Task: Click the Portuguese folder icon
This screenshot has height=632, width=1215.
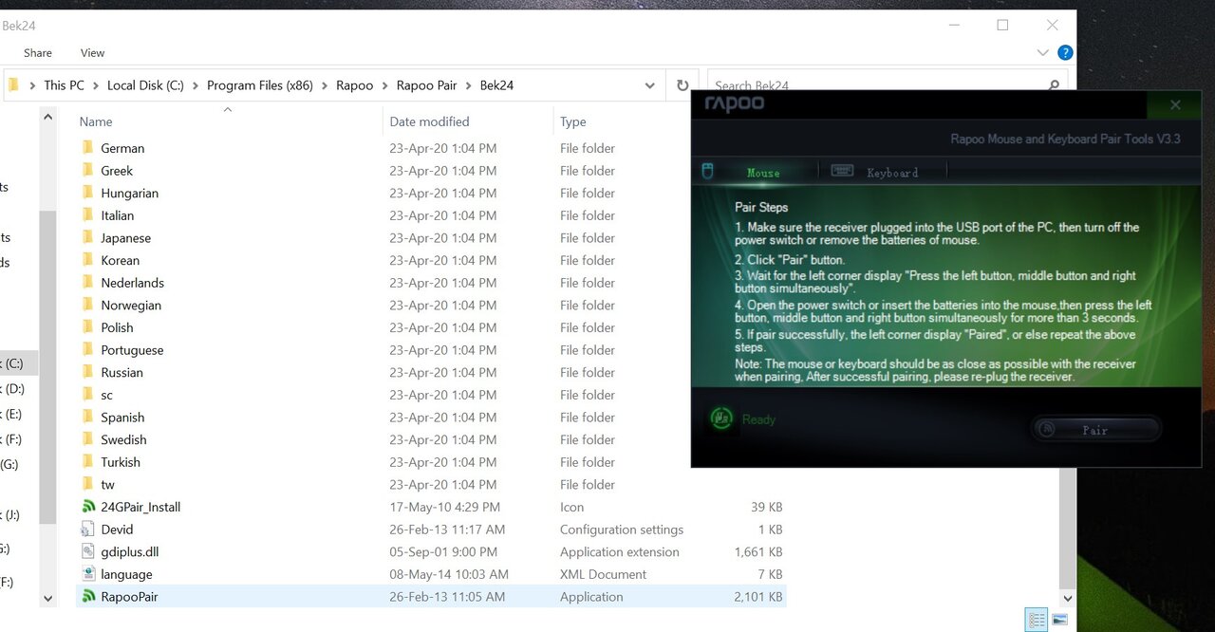Action: click(x=88, y=350)
